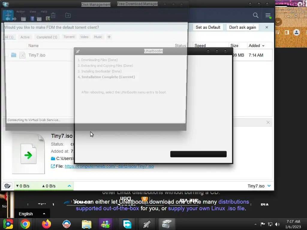Click the download speed 0 B/s indicator
The height and width of the screenshot is (230, 307).
pos(23,186)
